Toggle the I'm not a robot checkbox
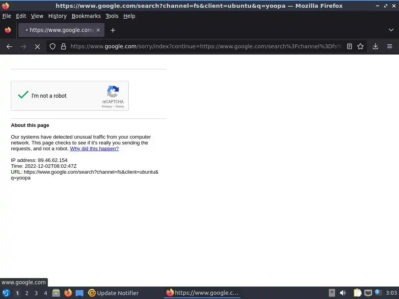Screen dimensions: 399x299 click(x=23, y=95)
